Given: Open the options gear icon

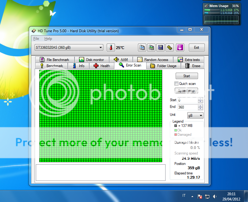Looking at the screenshot, I should (170, 48).
